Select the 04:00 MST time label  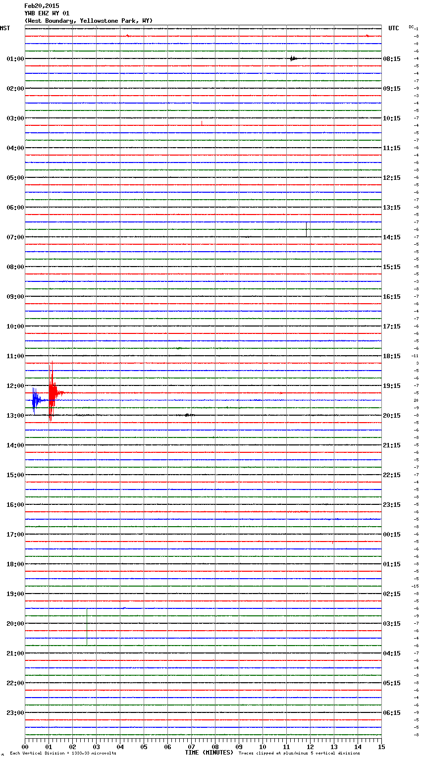[15, 148]
